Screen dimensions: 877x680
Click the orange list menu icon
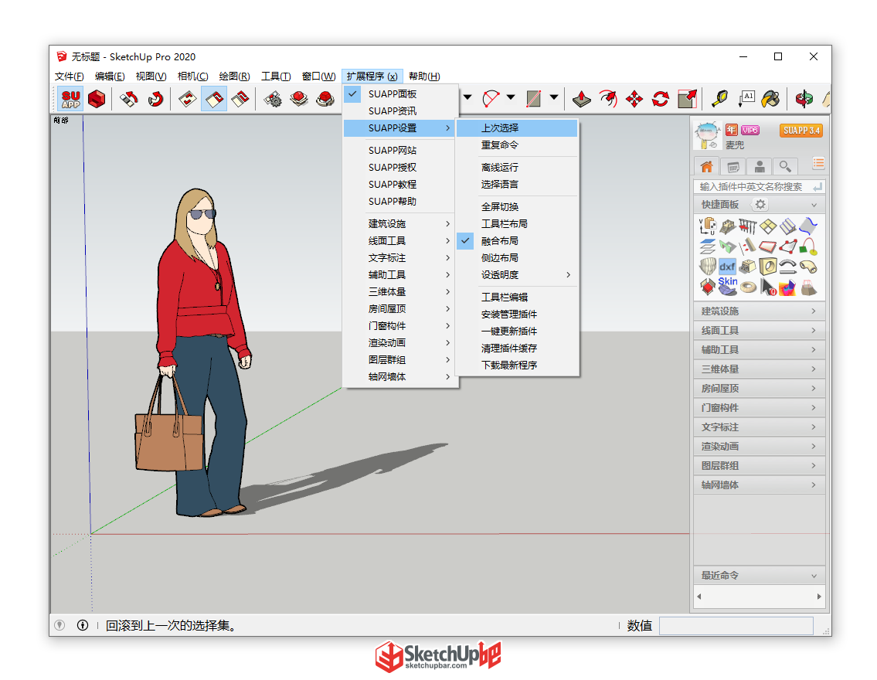pyautogui.click(x=818, y=163)
